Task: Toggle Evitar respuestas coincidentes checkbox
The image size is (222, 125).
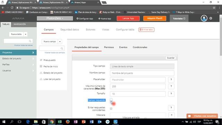Action: (111, 108)
